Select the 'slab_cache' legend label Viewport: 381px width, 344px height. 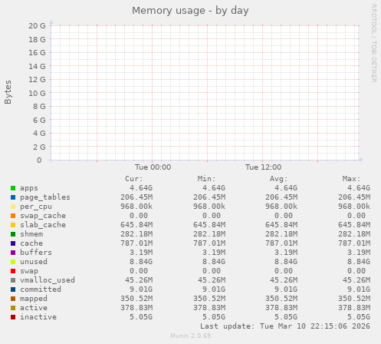[x=43, y=225]
